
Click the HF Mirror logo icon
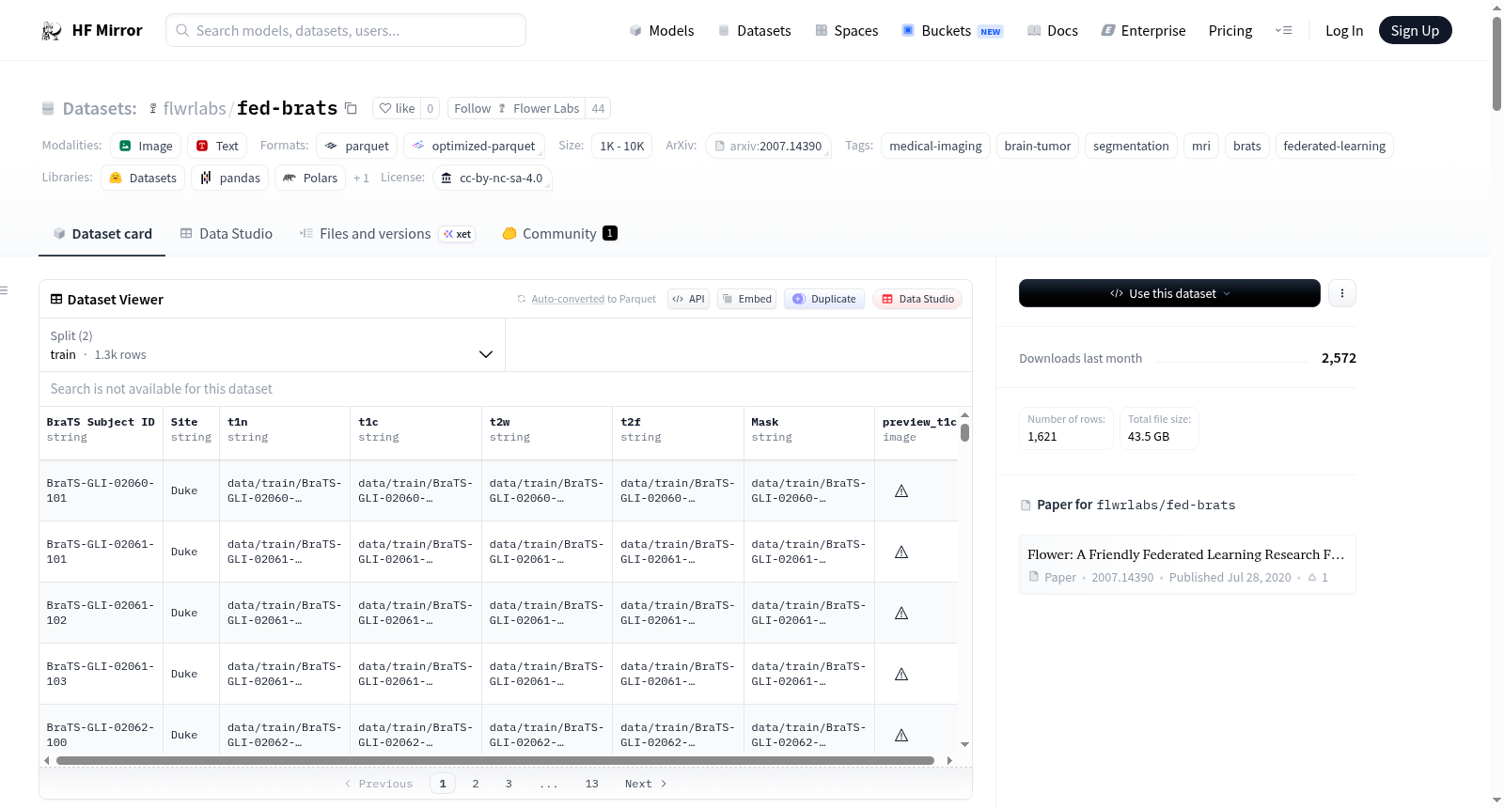click(x=52, y=31)
